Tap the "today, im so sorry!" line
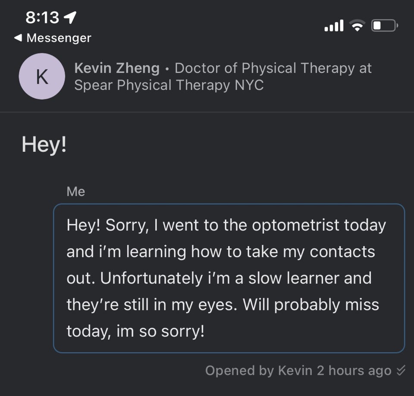 (x=135, y=331)
